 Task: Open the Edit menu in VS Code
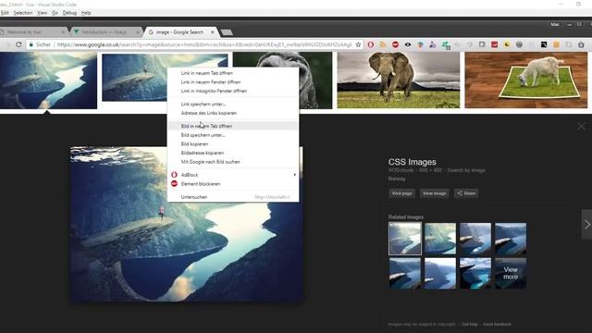(x=5, y=13)
